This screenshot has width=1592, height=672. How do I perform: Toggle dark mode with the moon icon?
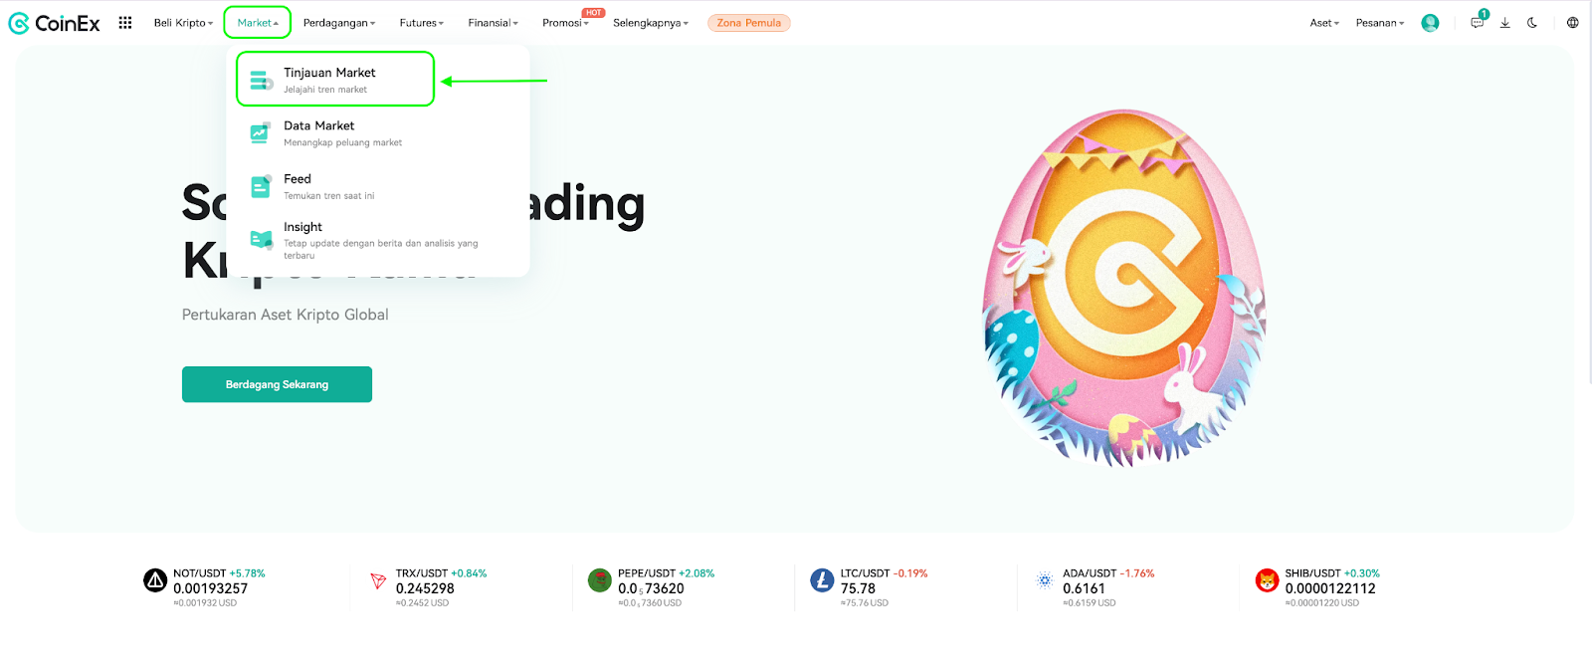1532,23
